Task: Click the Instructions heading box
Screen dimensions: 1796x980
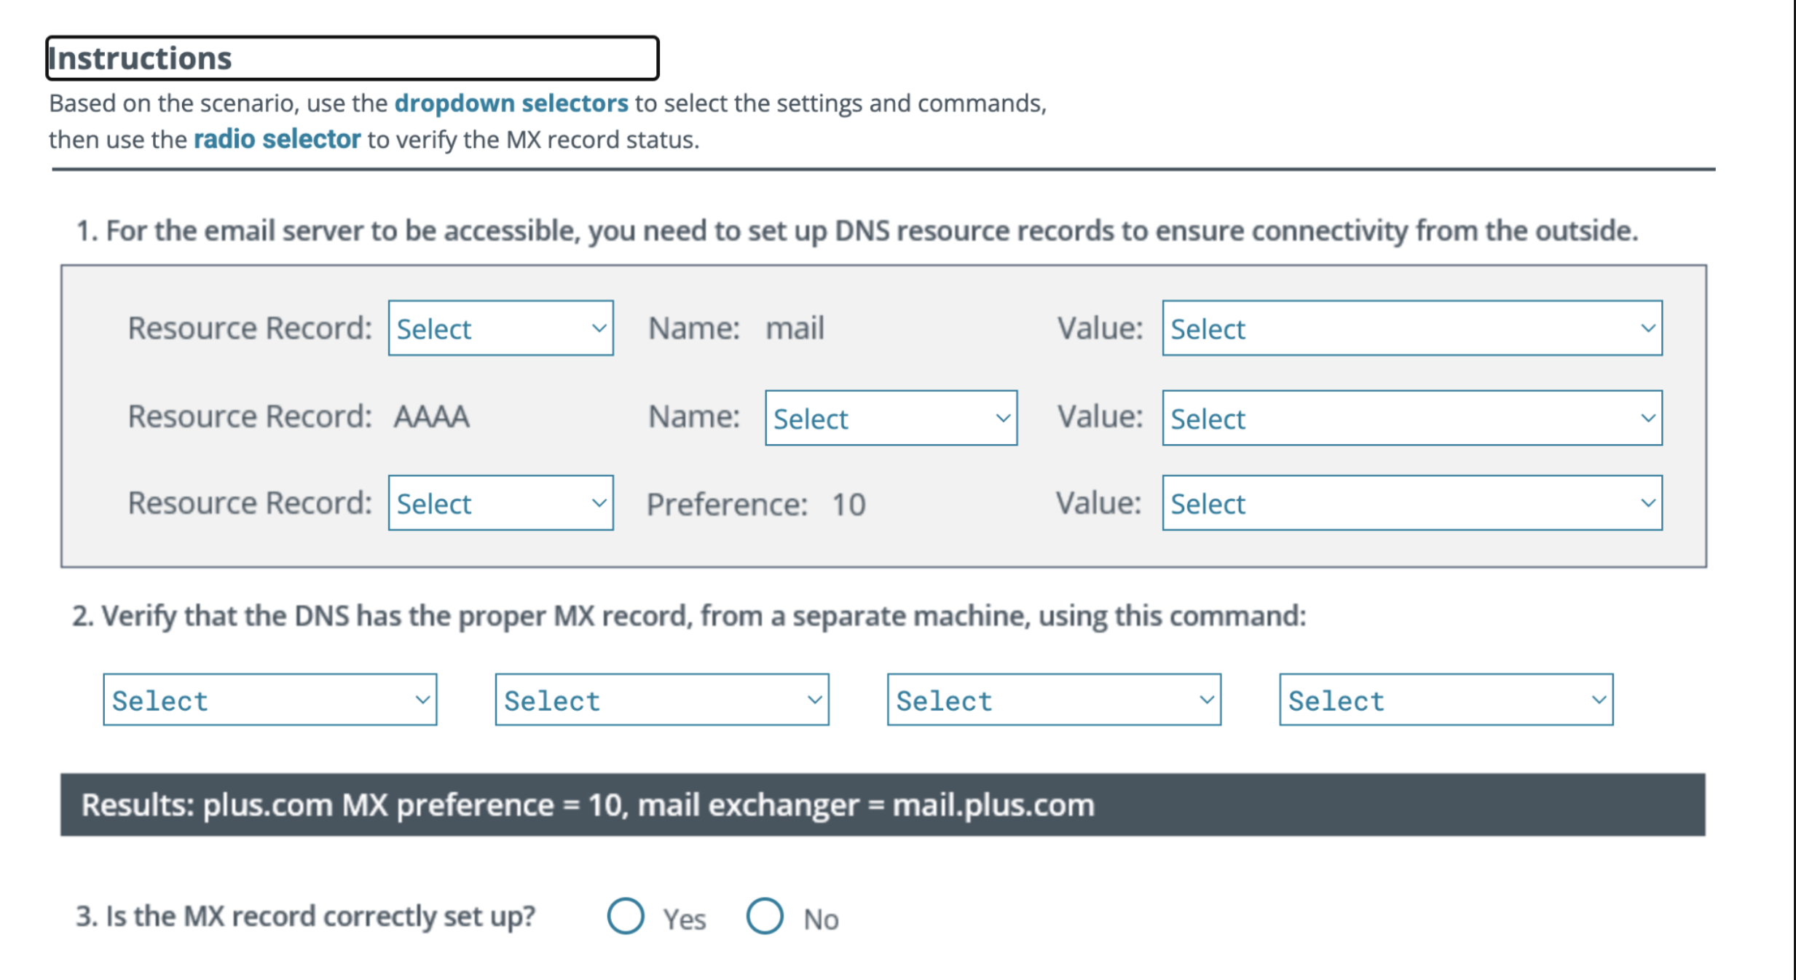Action: [x=352, y=58]
